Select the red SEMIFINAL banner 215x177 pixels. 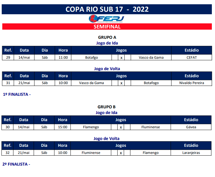click(107, 27)
